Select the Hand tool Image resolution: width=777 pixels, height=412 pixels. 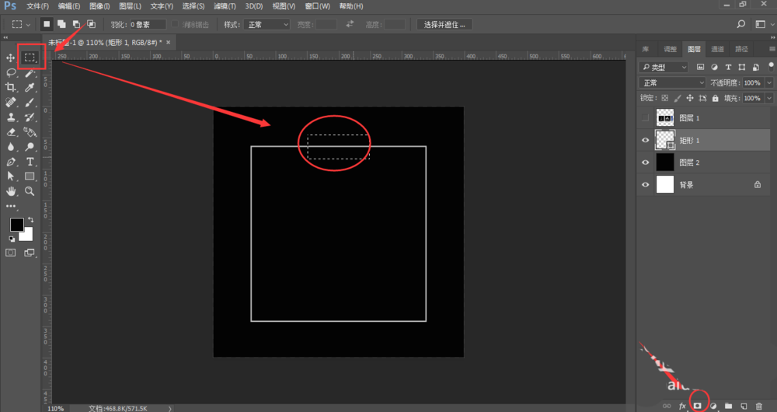click(x=11, y=190)
